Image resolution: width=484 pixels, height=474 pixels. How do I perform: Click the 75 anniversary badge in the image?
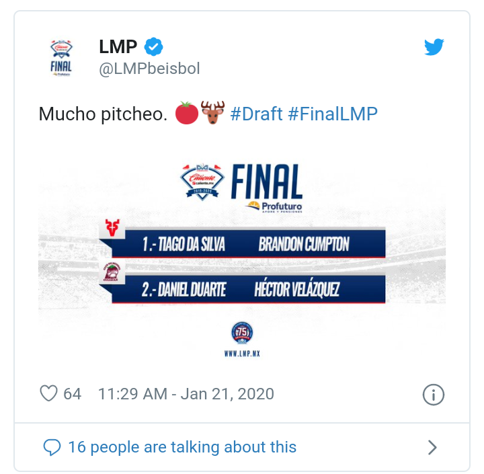(x=241, y=332)
